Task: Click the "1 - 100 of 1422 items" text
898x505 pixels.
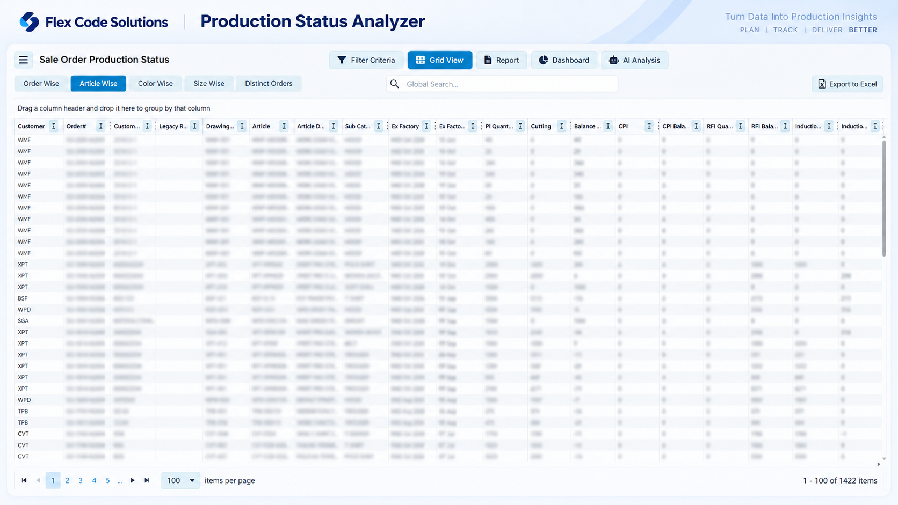Action: (840, 480)
